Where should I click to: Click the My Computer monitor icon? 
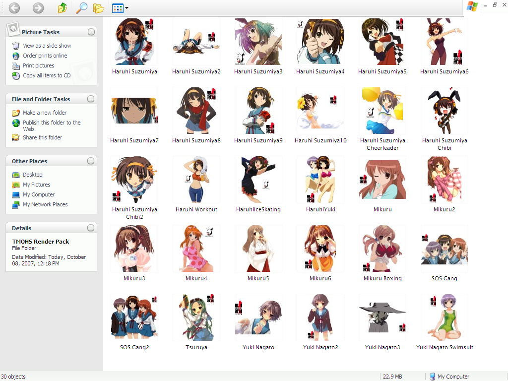[x=15, y=194]
